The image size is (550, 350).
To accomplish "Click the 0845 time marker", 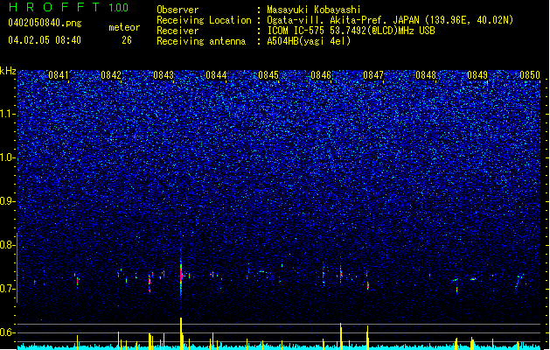I will [x=268, y=75].
